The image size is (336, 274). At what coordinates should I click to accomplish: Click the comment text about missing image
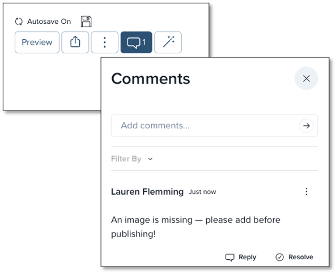pyautogui.click(x=195, y=227)
